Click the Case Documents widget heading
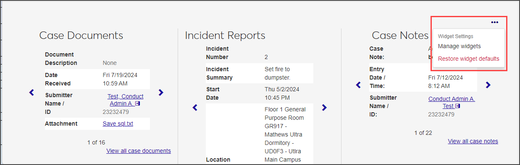The width and height of the screenshot is (520, 165). [81, 35]
